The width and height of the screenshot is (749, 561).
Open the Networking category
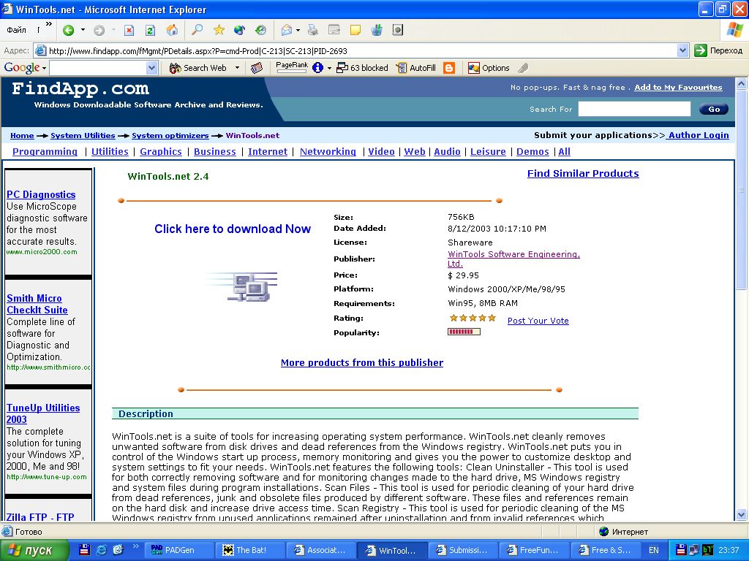(x=328, y=152)
